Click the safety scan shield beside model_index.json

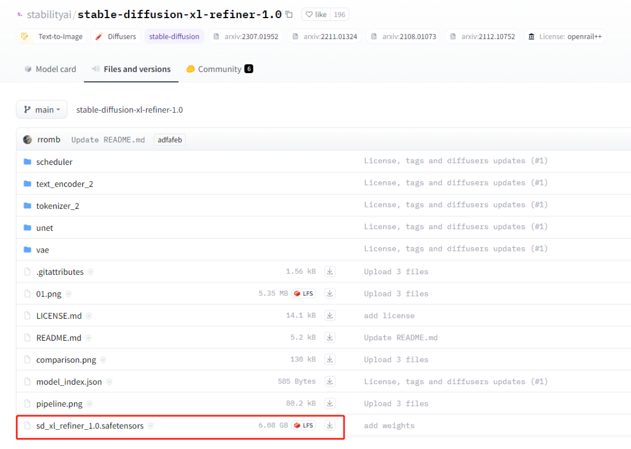point(109,382)
